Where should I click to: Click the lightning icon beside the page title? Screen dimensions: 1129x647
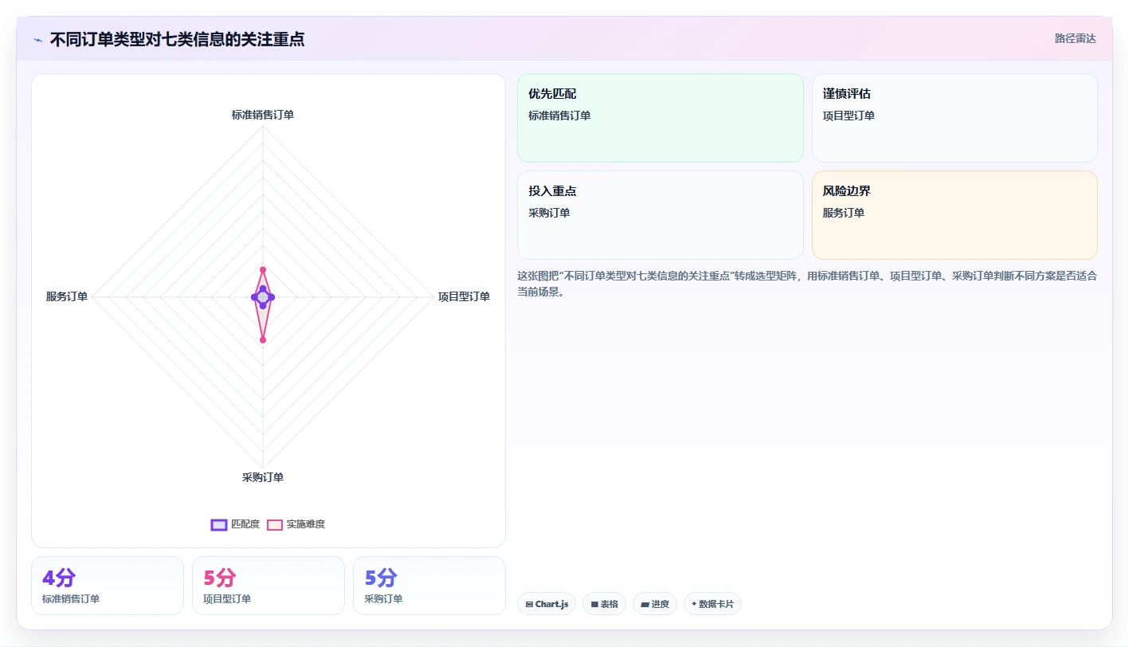tap(37, 40)
